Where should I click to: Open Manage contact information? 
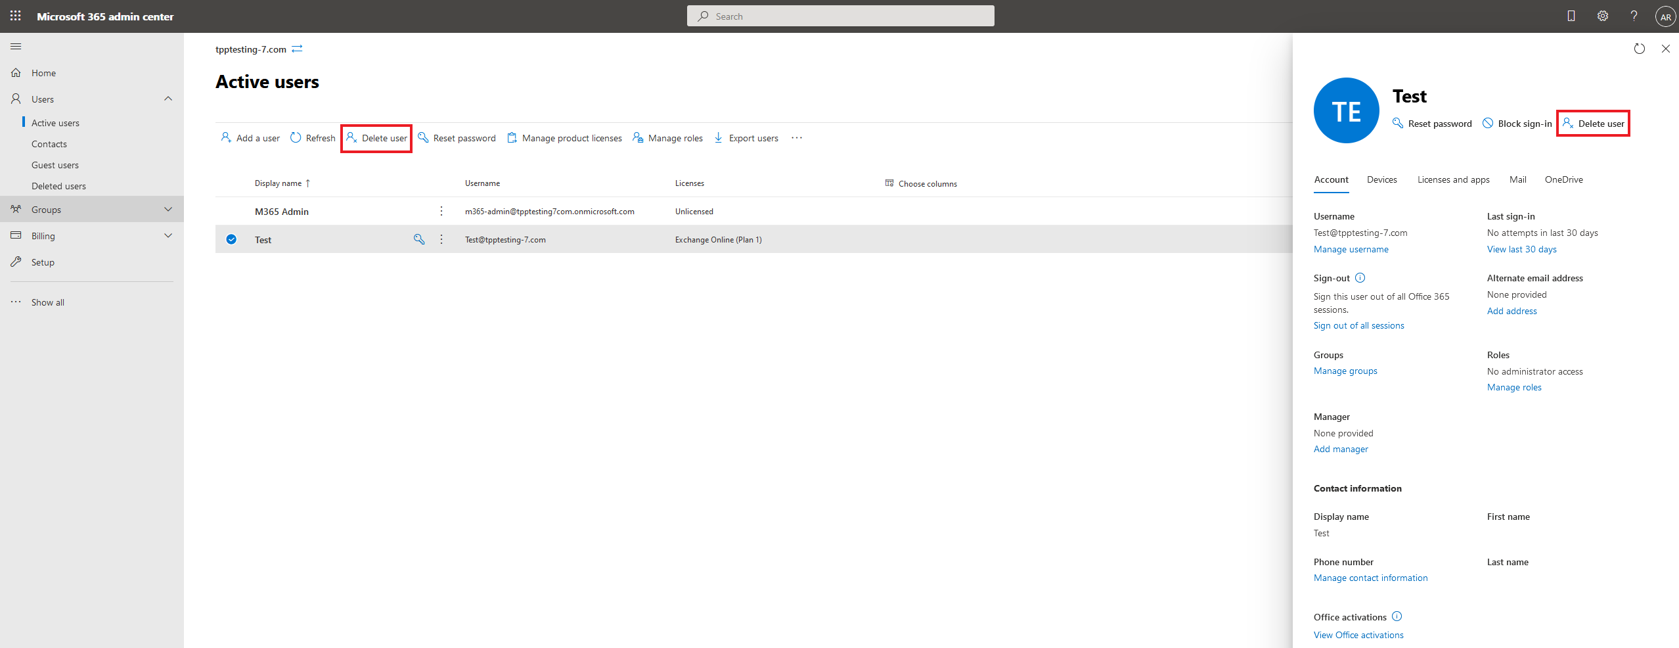click(x=1370, y=578)
